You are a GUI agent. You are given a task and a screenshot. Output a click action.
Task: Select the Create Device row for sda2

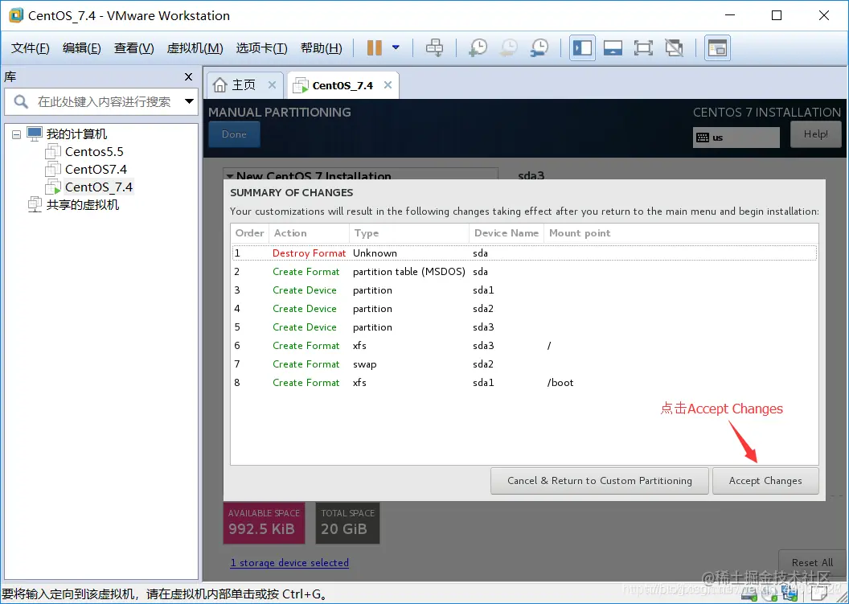click(524, 308)
